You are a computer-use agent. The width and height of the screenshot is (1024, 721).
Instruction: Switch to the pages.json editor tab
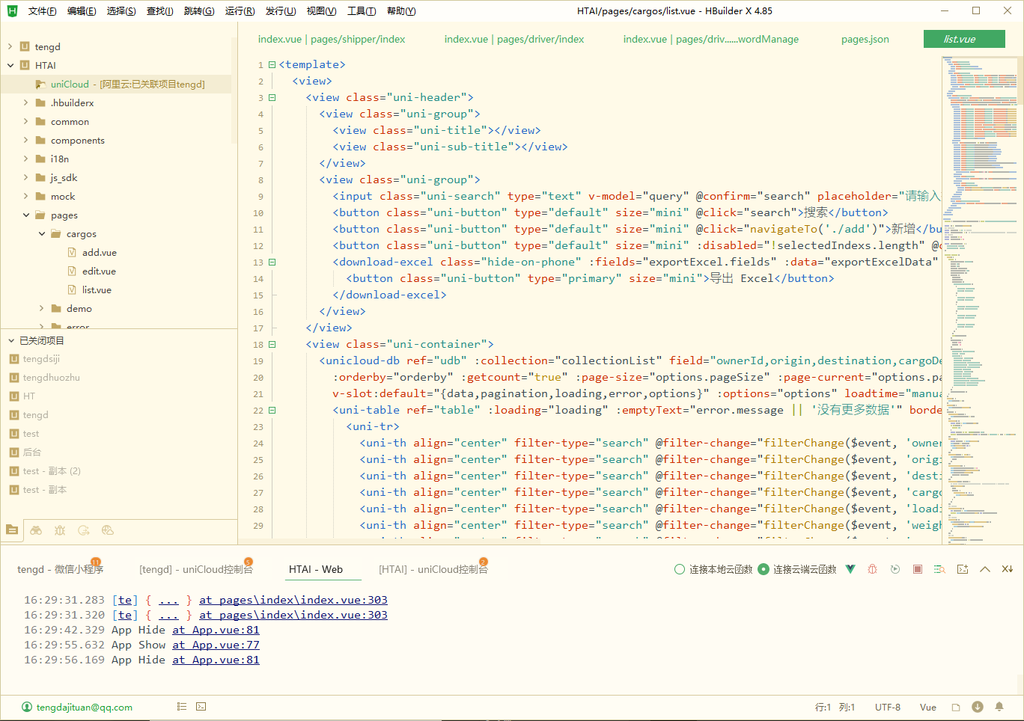pyautogui.click(x=865, y=40)
